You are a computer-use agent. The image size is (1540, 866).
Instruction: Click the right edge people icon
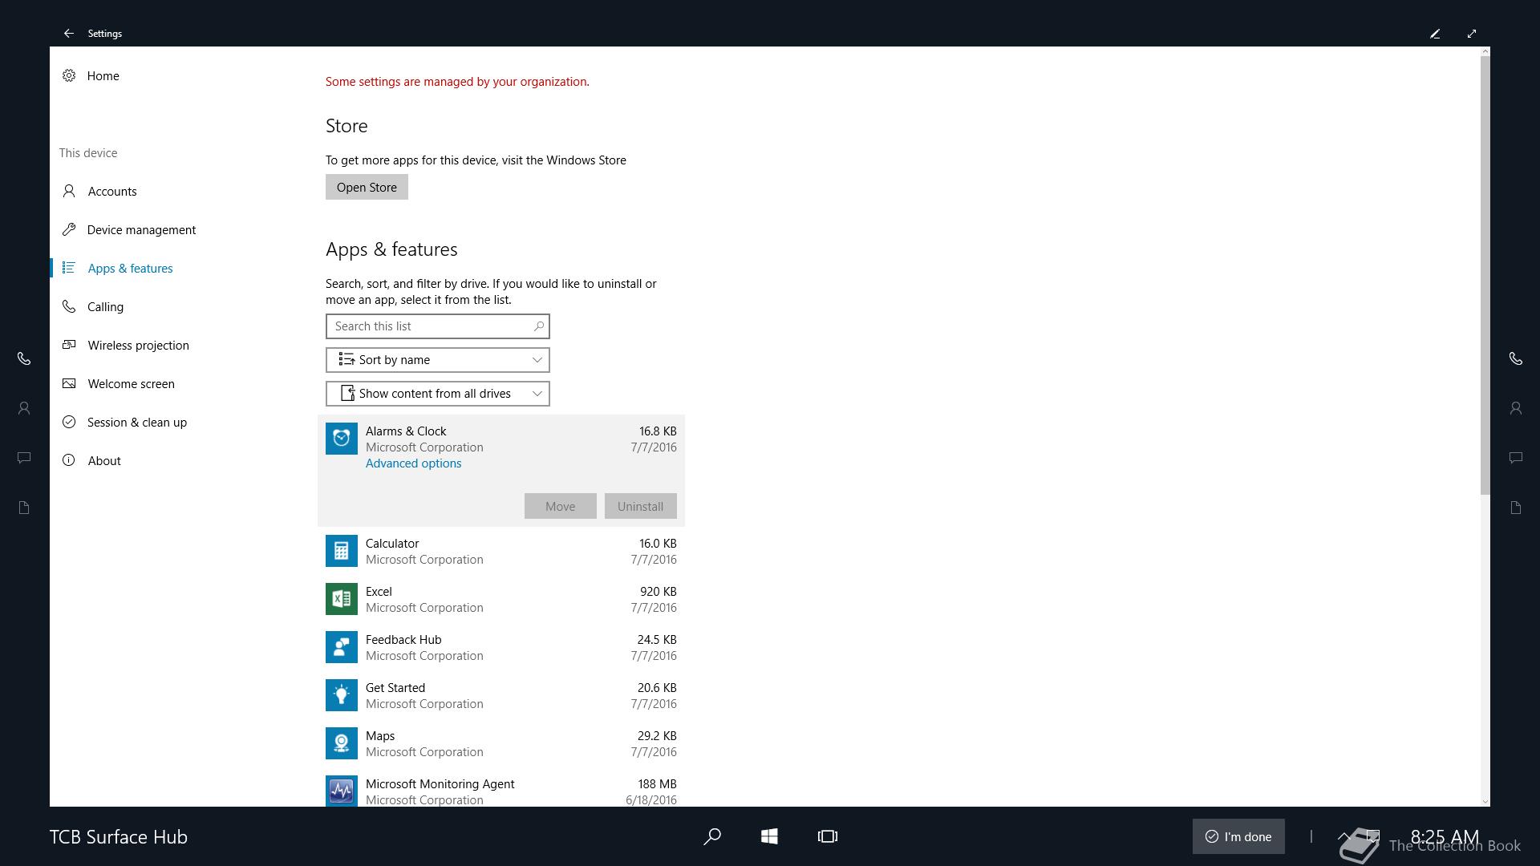coord(1515,408)
